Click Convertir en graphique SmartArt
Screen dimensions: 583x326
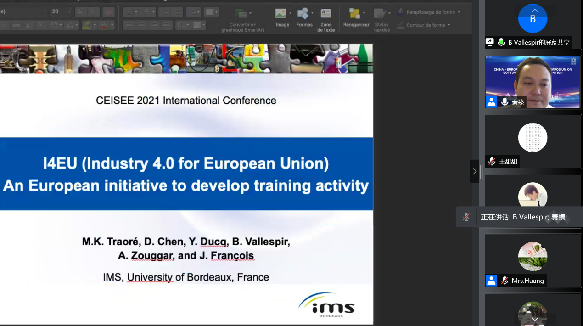(x=241, y=14)
